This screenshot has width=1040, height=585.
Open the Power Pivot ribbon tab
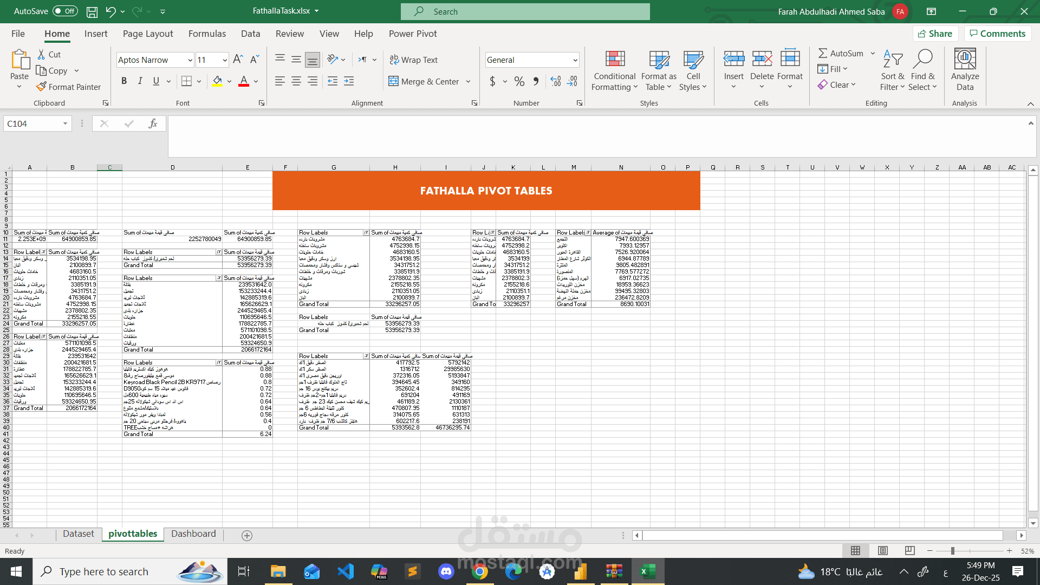412,34
